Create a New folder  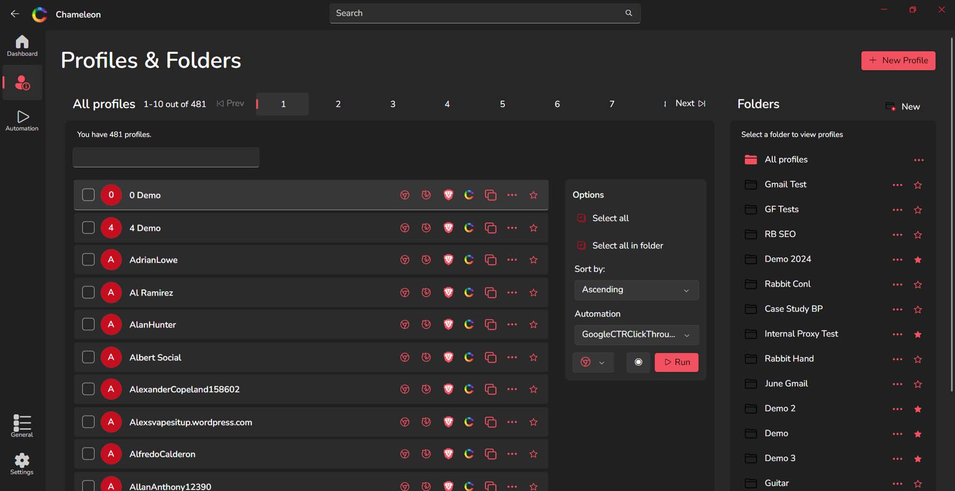pos(902,106)
